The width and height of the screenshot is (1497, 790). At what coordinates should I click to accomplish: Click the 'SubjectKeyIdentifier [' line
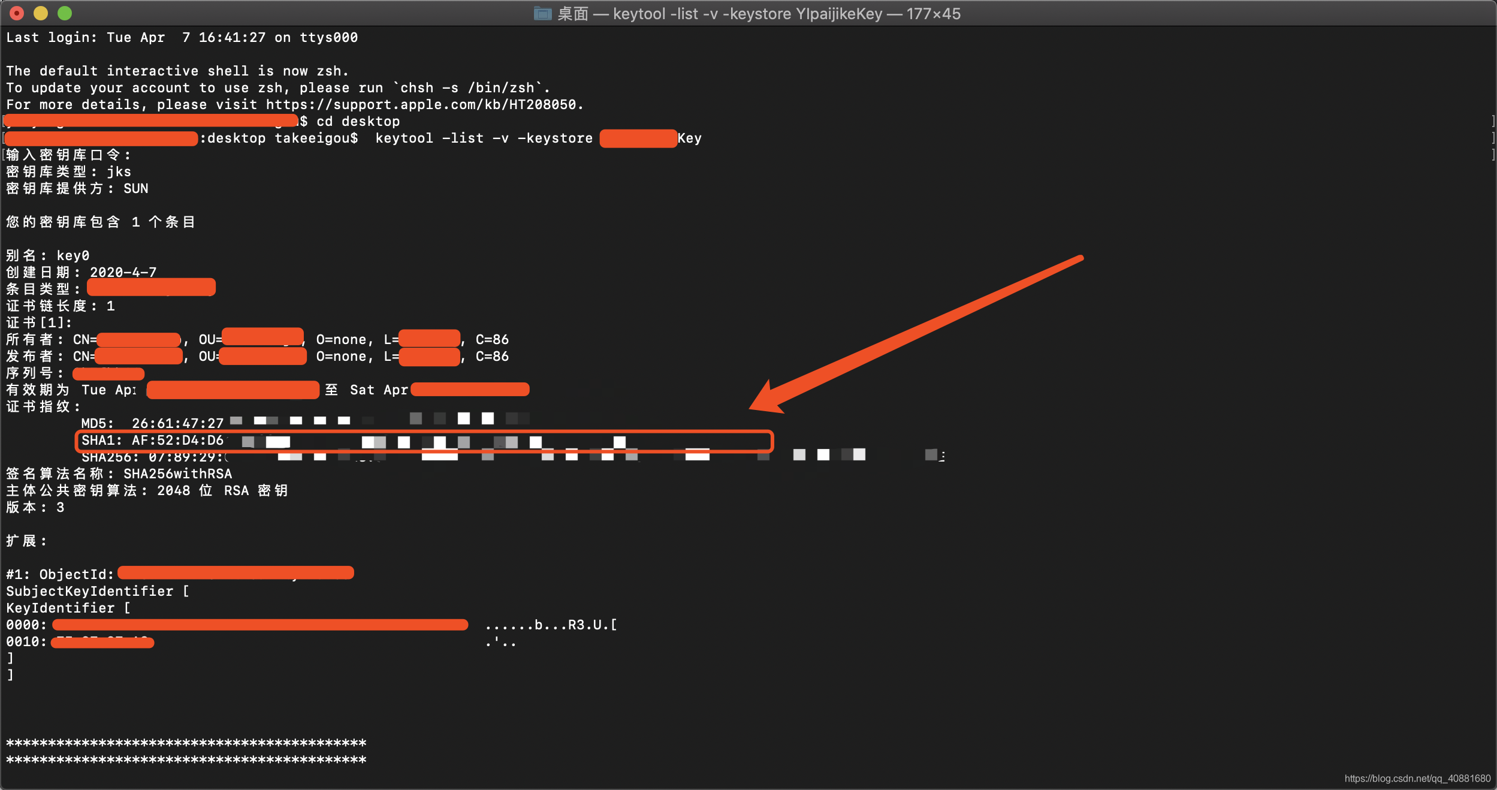tap(98, 591)
